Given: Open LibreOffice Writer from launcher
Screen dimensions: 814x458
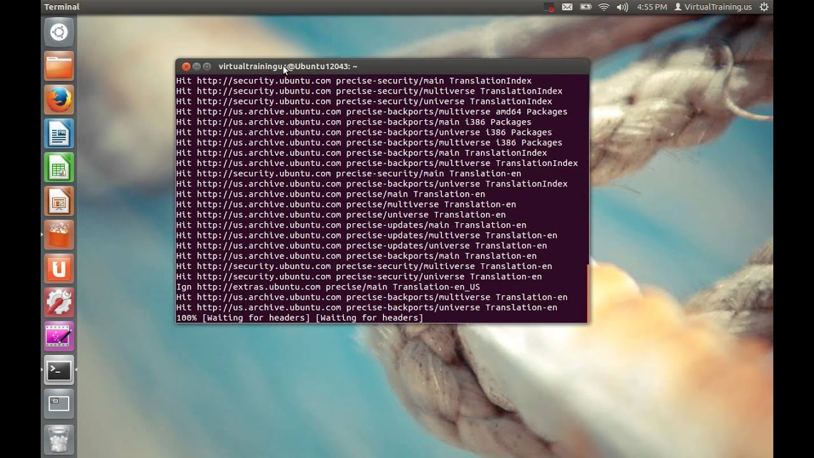Looking at the screenshot, I should (59, 134).
